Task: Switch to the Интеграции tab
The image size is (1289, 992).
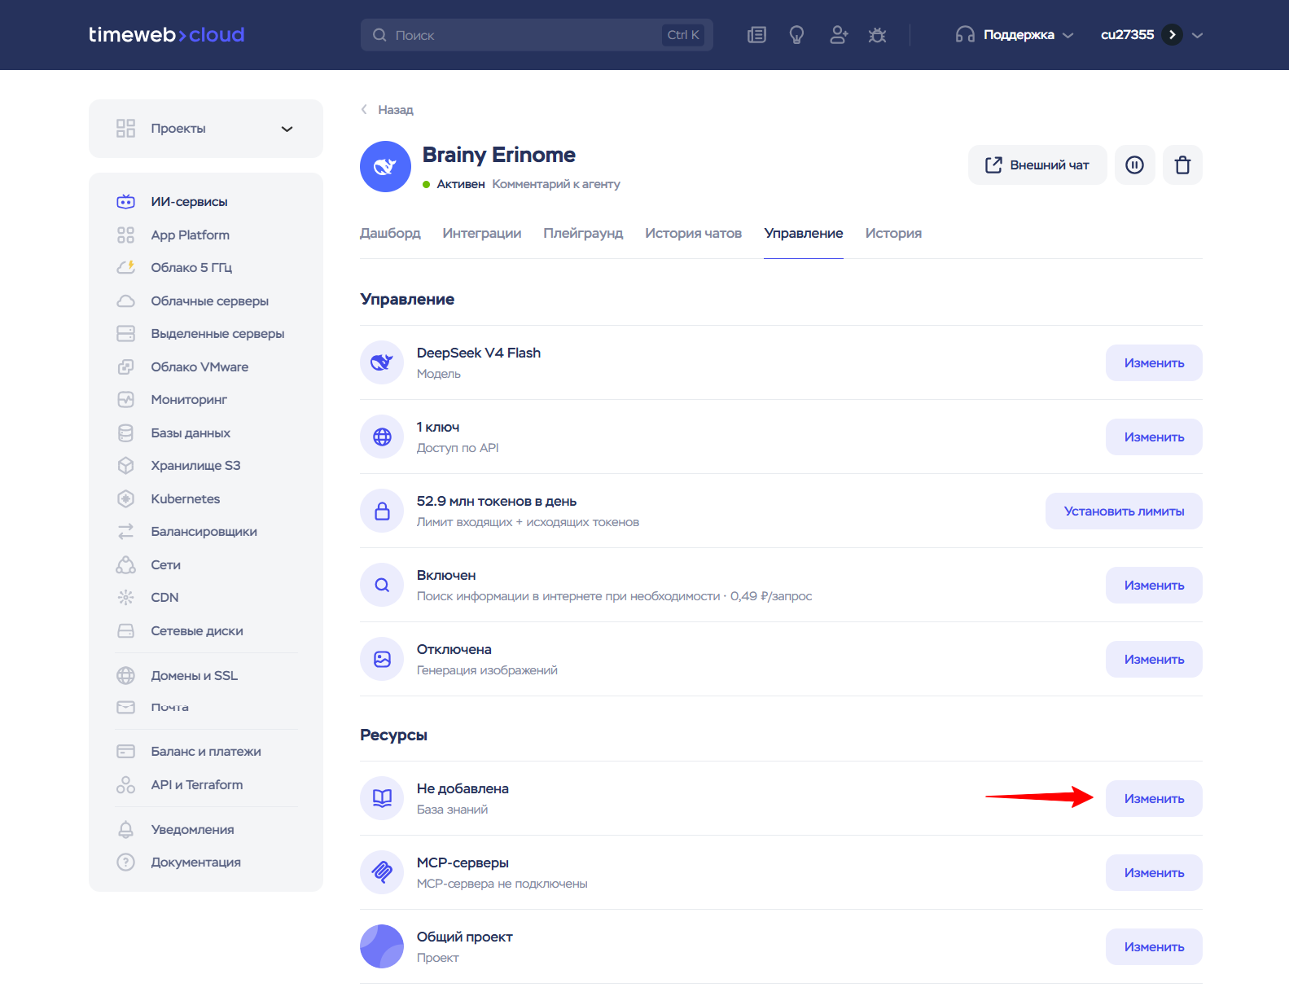Action: click(482, 233)
